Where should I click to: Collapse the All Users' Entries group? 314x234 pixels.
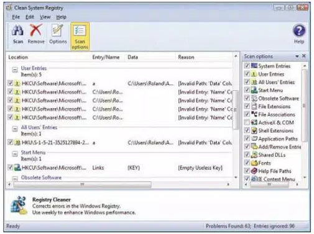(x=15, y=129)
